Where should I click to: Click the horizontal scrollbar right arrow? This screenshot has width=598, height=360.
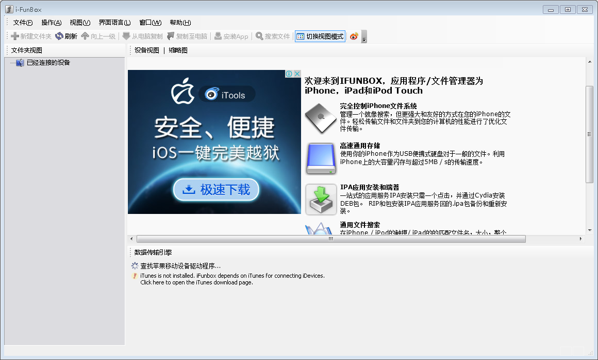(x=580, y=239)
